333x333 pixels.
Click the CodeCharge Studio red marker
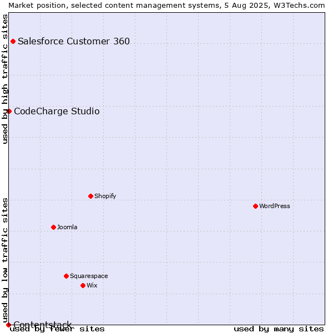pyautogui.click(x=9, y=112)
